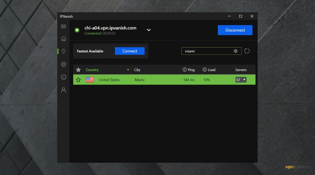
Task: Minimize the IPVanish window
Action: (x=229, y=16)
